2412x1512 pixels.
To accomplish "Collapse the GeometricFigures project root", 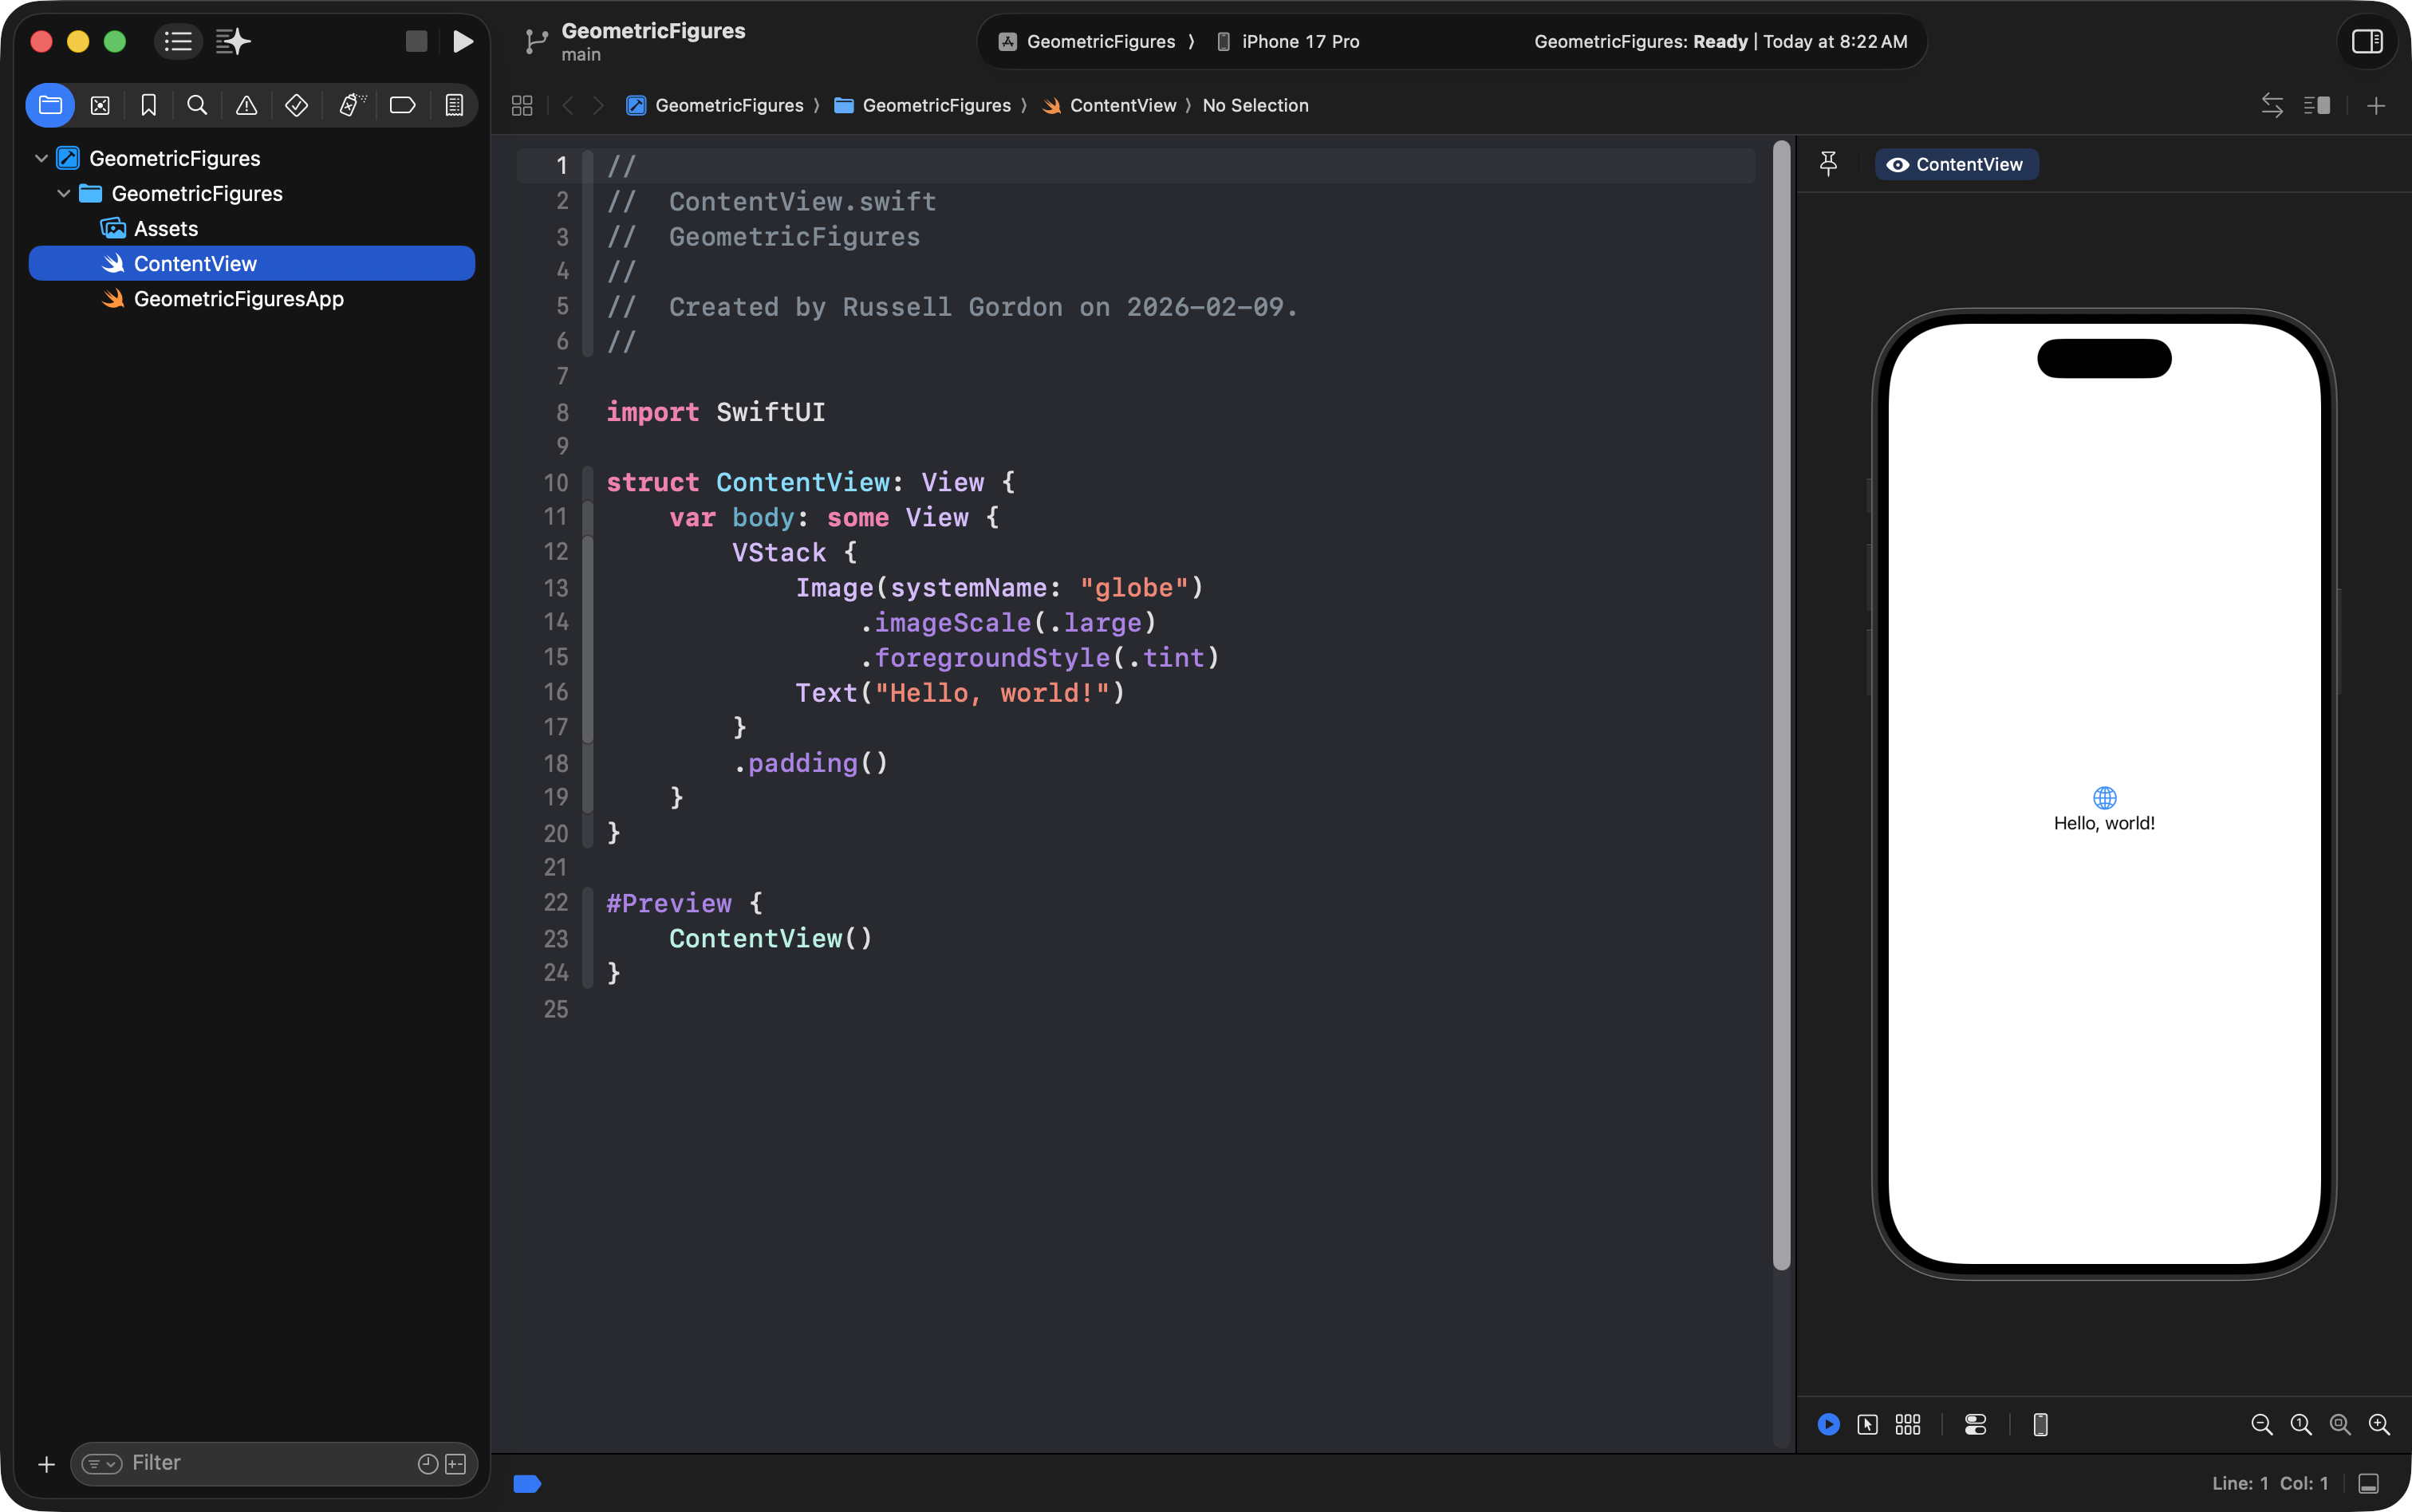I will click(x=41, y=158).
